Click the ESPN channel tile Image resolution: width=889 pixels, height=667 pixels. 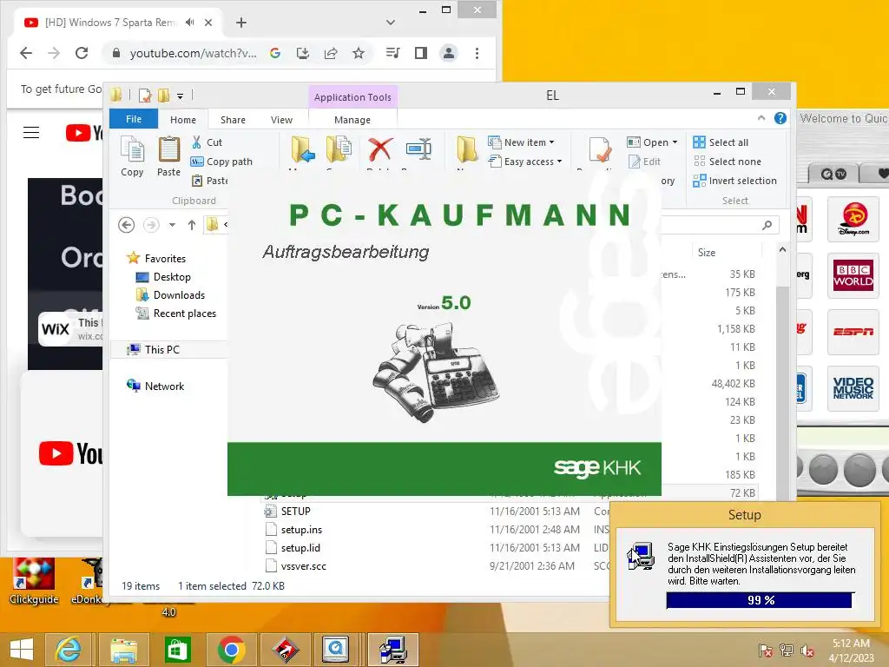click(853, 332)
